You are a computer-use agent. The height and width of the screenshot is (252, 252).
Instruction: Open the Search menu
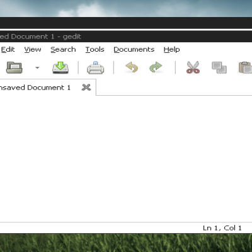(x=63, y=50)
